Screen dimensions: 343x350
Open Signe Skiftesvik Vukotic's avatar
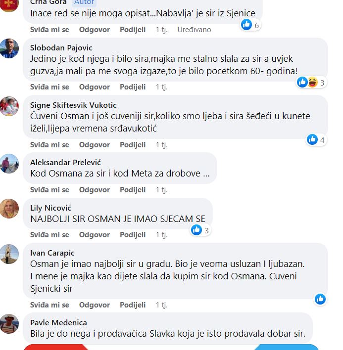pyautogui.click(x=9, y=106)
